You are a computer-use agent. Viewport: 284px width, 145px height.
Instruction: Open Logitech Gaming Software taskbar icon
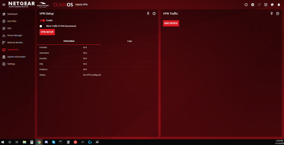point(90,142)
